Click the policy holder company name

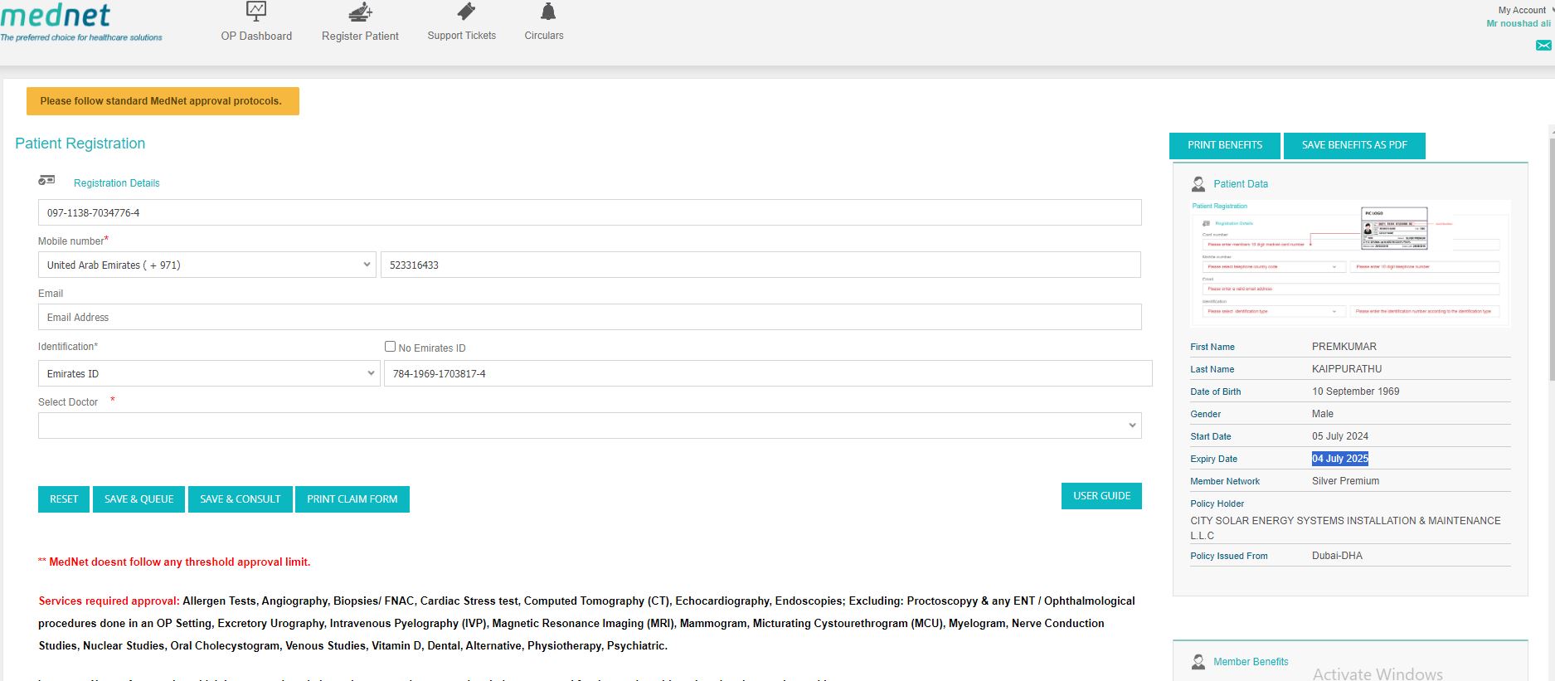click(x=1345, y=528)
